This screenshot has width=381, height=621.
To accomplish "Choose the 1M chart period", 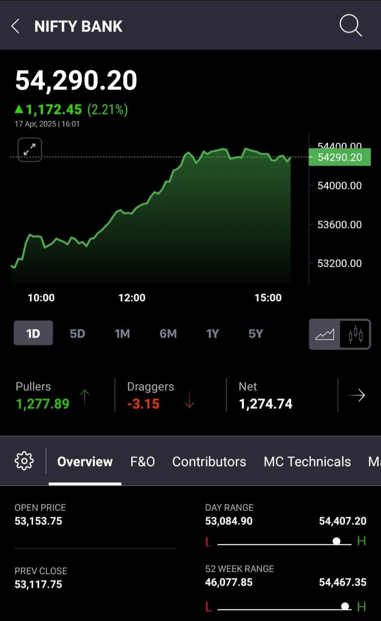I will (x=122, y=334).
